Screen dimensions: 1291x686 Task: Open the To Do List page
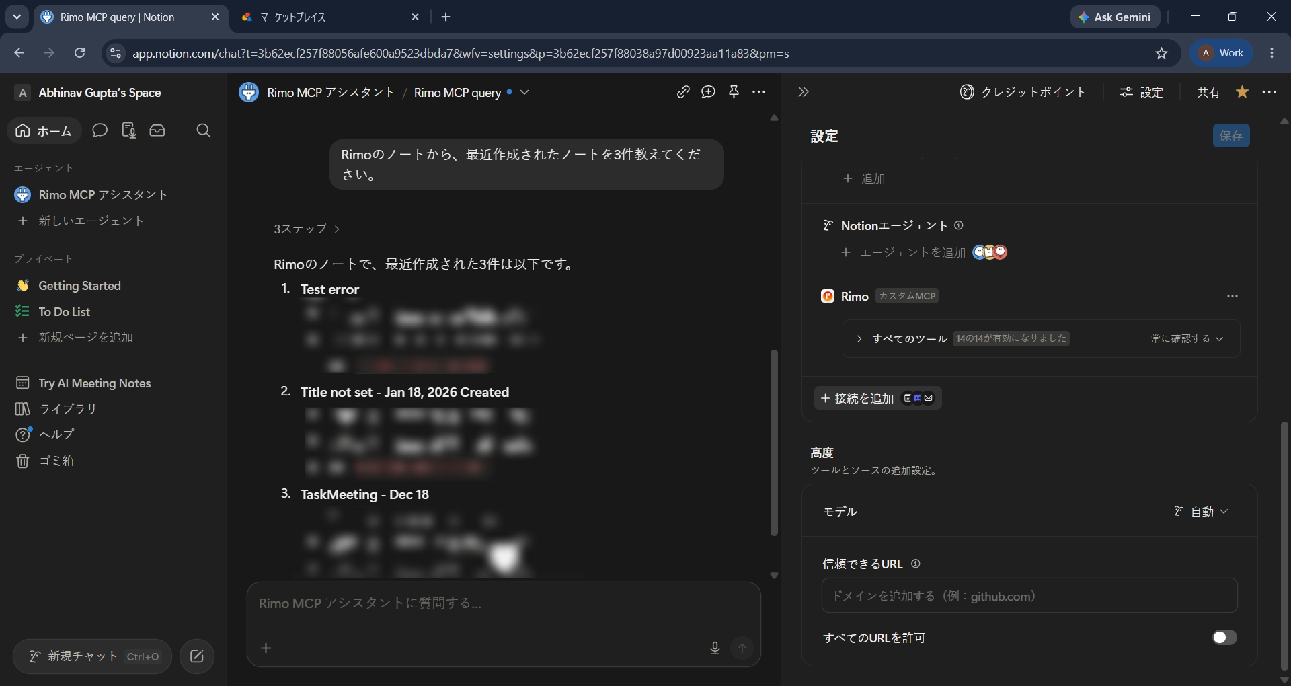(65, 311)
